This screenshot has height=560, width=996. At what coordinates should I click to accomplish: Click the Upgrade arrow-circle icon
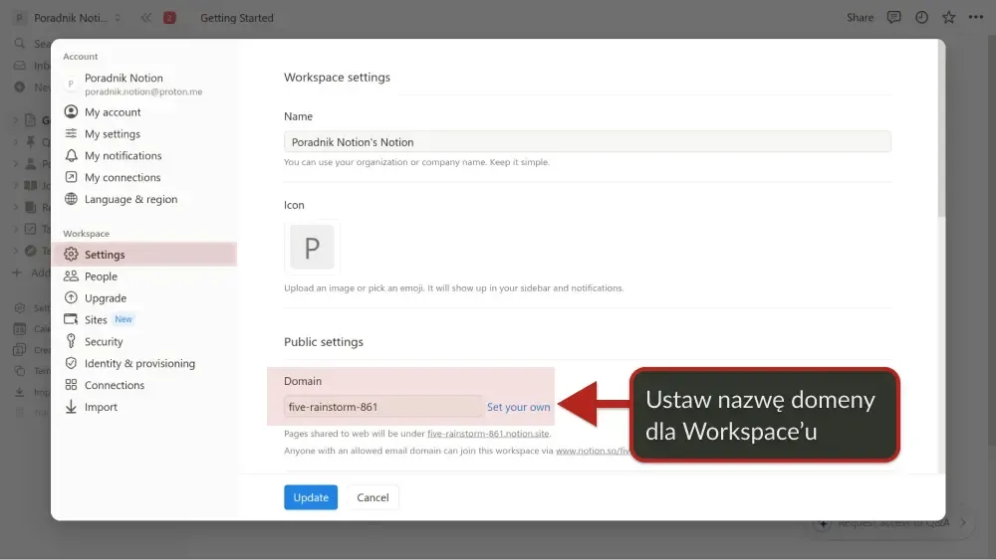(71, 297)
